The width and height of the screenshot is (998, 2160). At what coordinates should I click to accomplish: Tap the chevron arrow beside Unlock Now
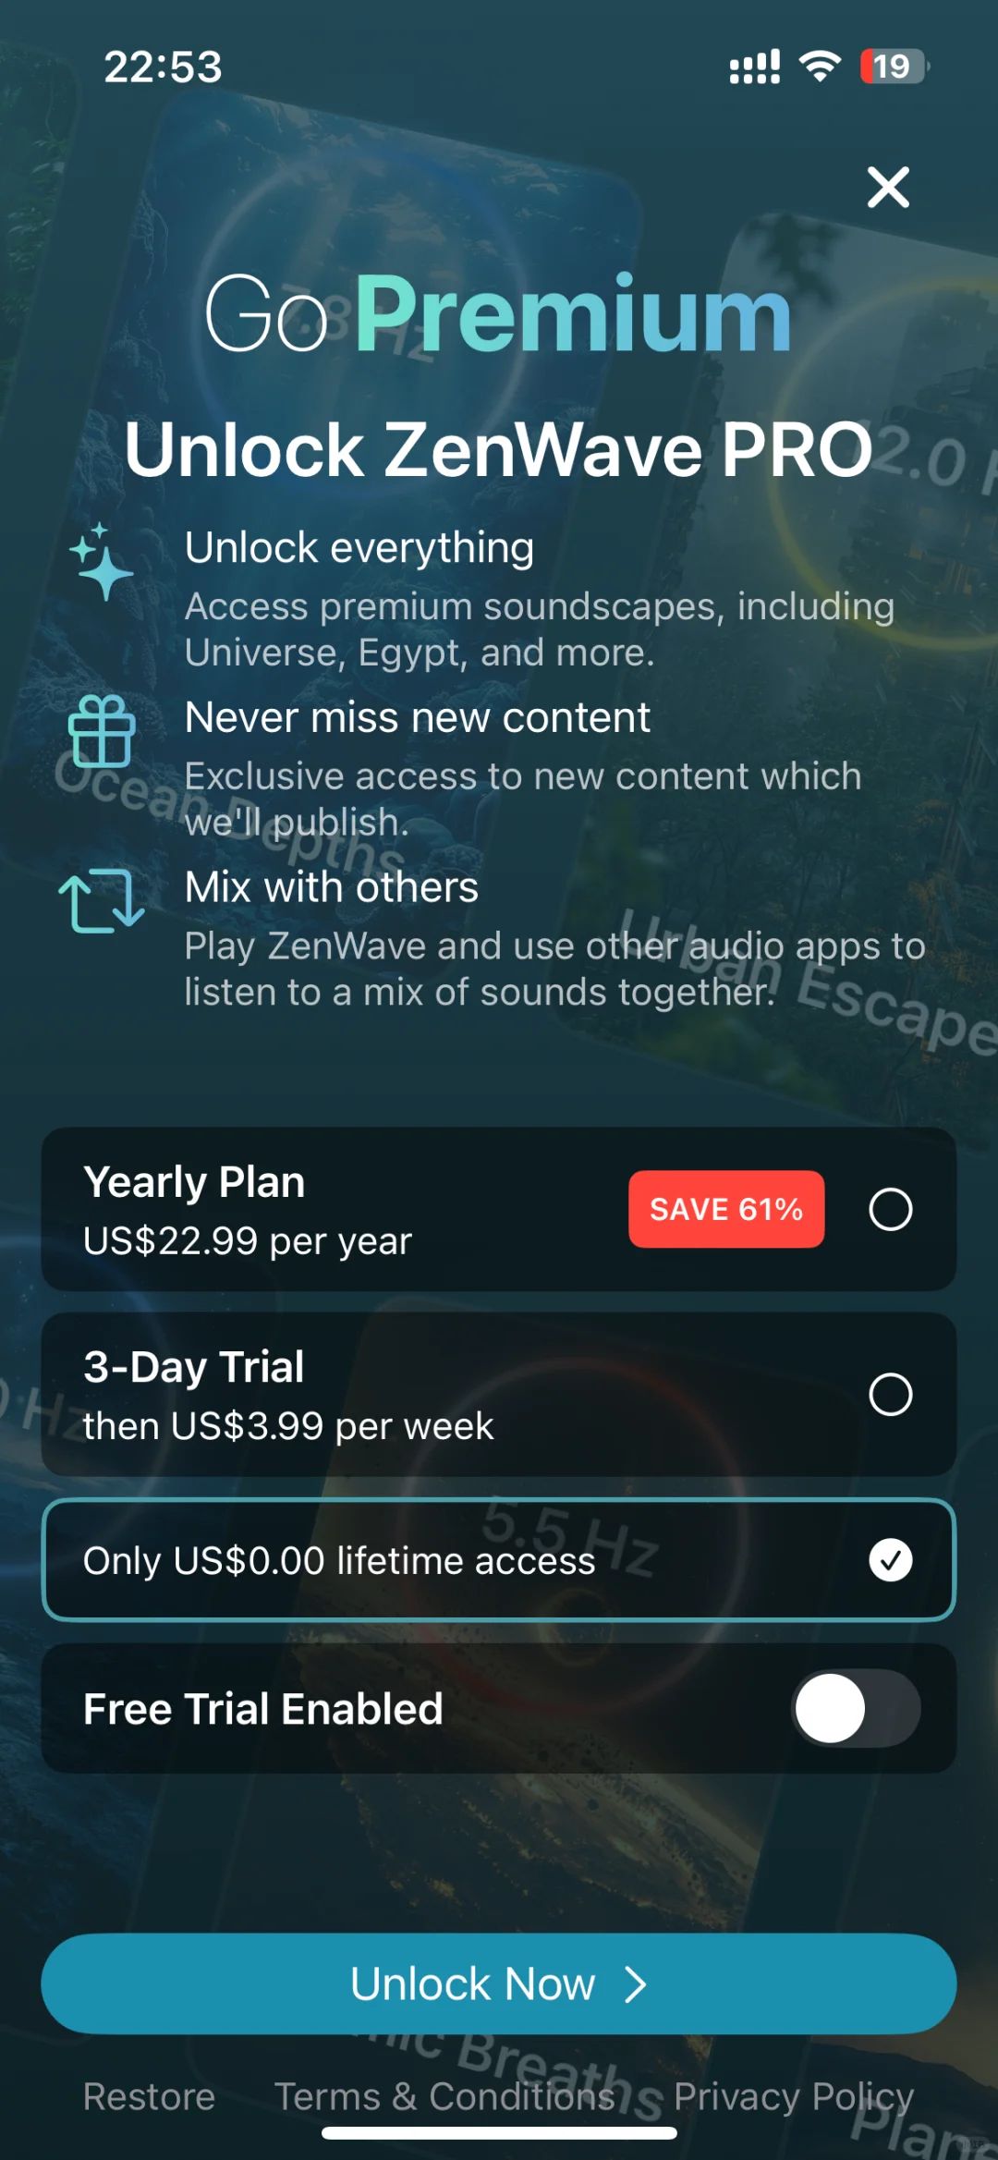click(x=635, y=1984)
